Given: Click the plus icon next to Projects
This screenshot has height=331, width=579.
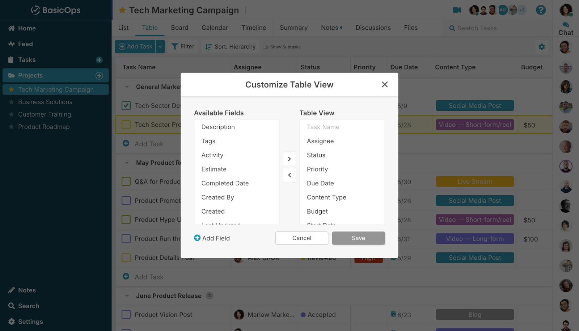Looking at the screenshot, I should (x=99, y=76).
